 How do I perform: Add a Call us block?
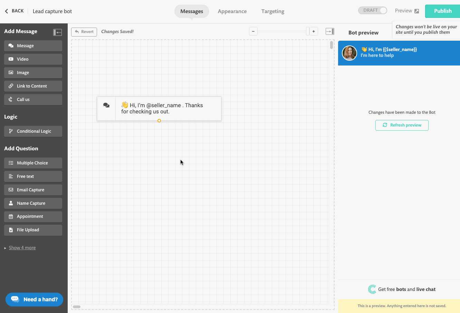[x=33, y=99]
